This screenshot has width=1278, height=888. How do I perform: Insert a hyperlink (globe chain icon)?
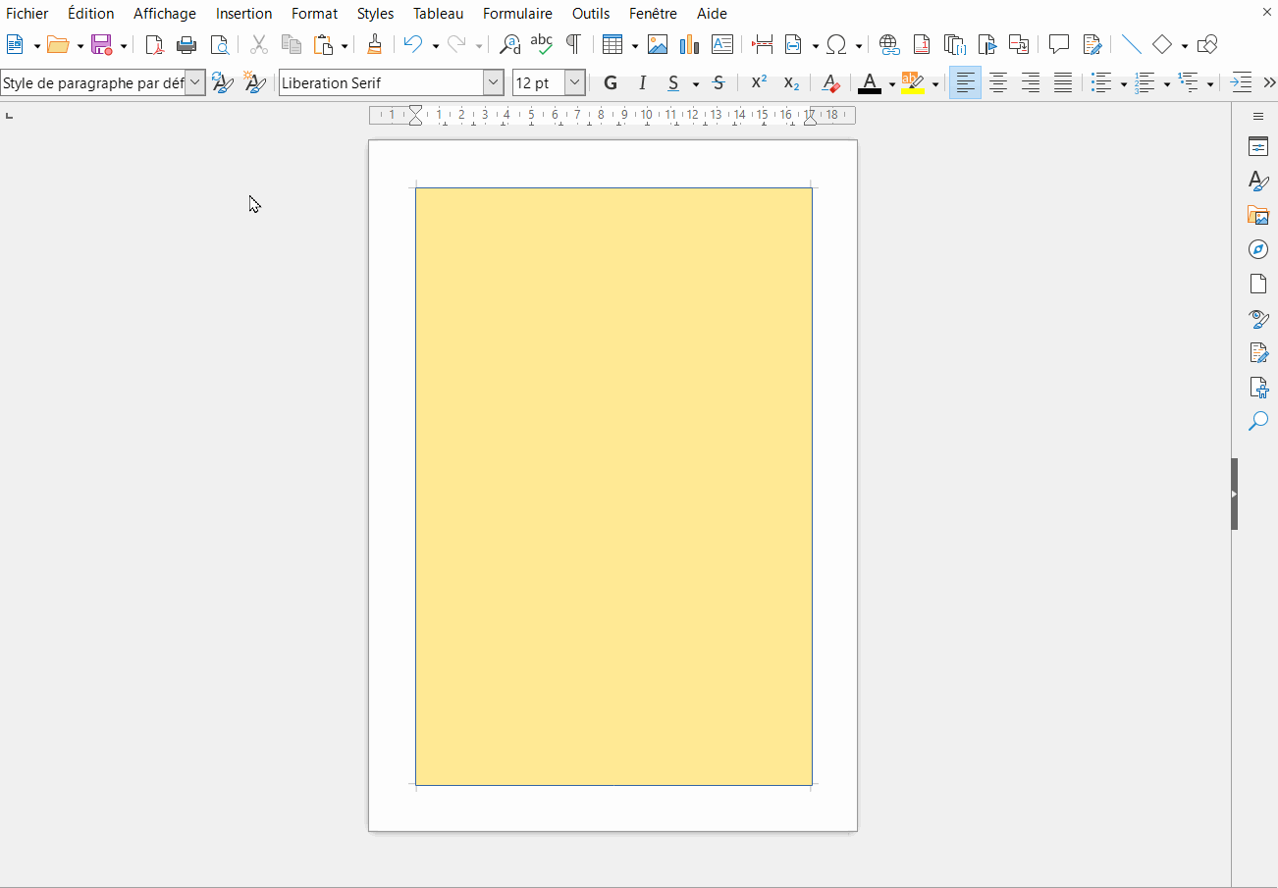click(x=889, y=44)
